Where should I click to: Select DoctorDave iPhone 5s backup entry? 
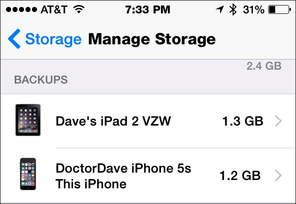(x=148, y=175)
